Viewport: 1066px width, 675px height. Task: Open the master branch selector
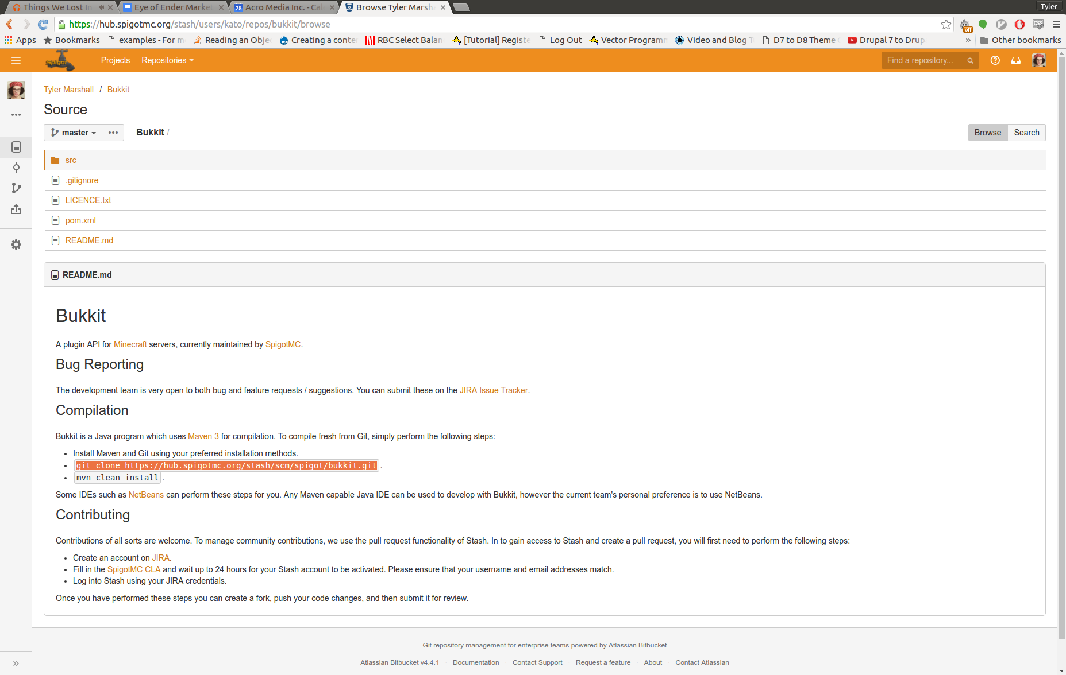[72, 132]
